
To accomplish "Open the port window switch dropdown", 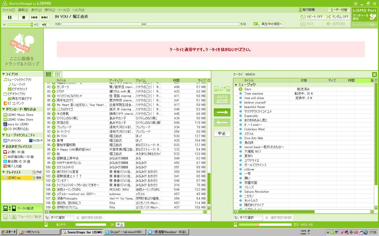I will pos(365,25).
